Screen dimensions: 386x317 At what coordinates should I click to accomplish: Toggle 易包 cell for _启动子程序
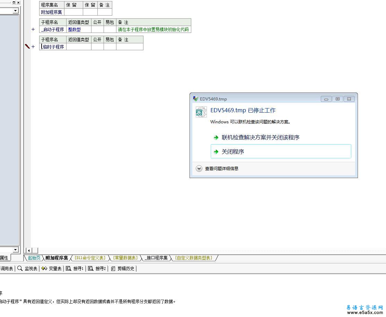tap(110, 29)
